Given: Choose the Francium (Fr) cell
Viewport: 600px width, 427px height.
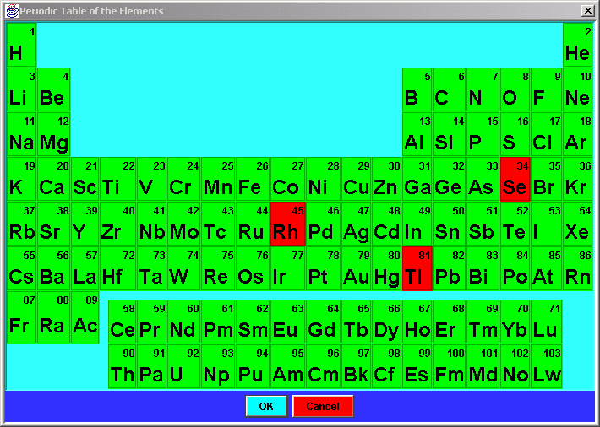Looking at the screenshot, I should [x=21, y=317].
